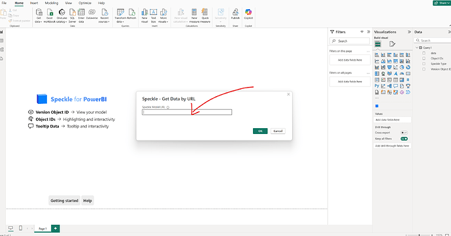Check the Object IDs field checkbox
Screen dimensions: 451x236
(x=424, y=58)
